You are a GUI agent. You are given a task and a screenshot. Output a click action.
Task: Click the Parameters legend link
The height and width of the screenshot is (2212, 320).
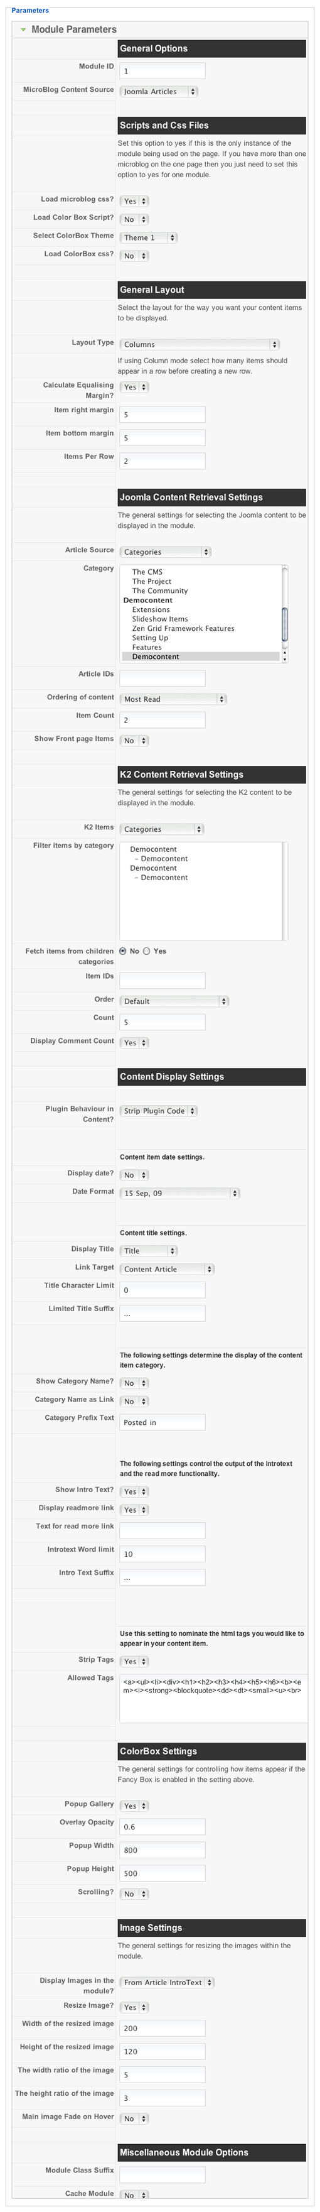(x=30, y=10)
